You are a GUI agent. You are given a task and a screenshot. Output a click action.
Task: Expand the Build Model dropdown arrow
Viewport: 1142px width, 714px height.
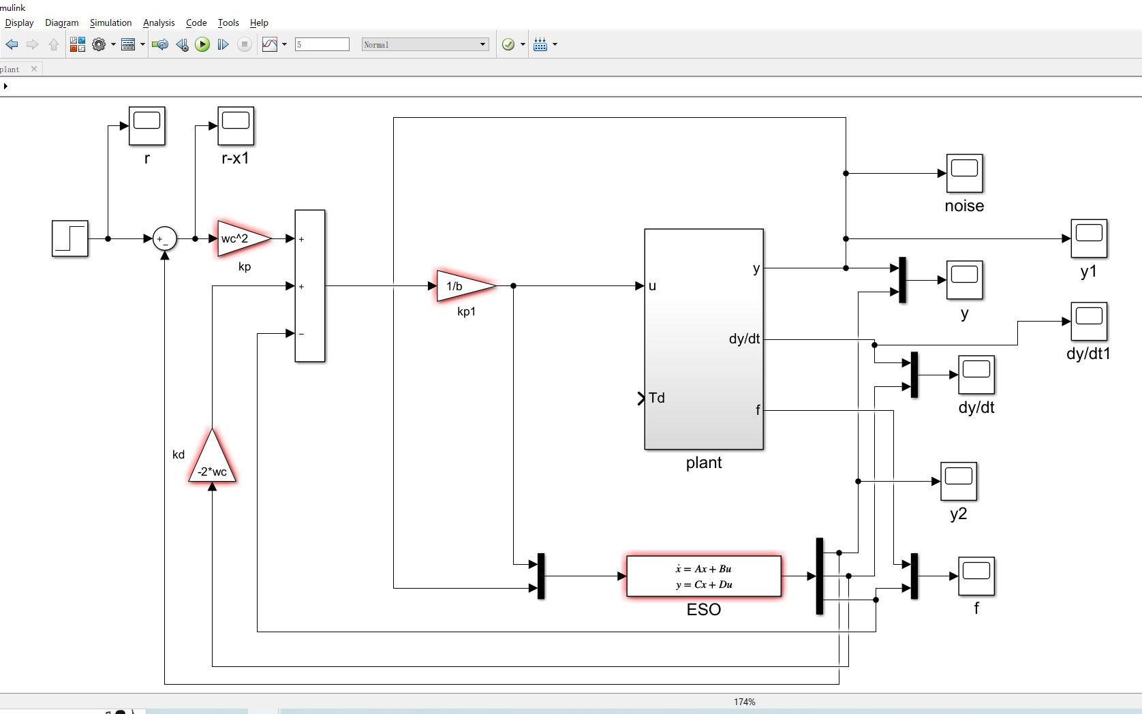pyautogui.click(x=555, y=44)
